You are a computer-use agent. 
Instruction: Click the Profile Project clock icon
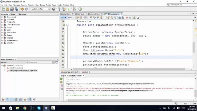tap(80, 9)
